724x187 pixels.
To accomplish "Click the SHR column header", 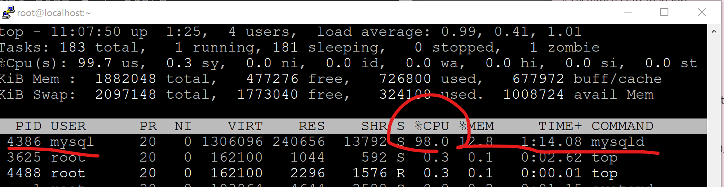I will 374,127.
